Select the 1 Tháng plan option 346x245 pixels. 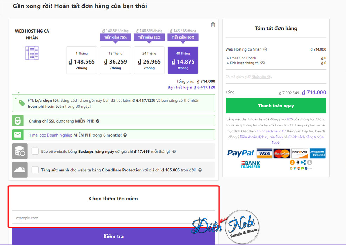82,60
